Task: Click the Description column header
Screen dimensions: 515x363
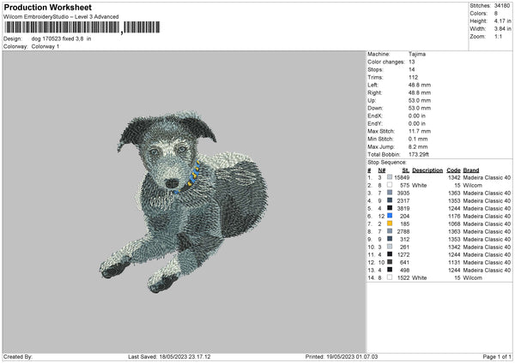Action: click(x=427, y=170)
